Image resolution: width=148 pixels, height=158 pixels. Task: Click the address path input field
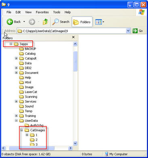(71, 31)
